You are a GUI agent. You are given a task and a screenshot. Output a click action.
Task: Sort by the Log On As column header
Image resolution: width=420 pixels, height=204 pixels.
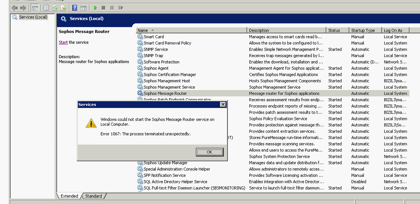396,30
